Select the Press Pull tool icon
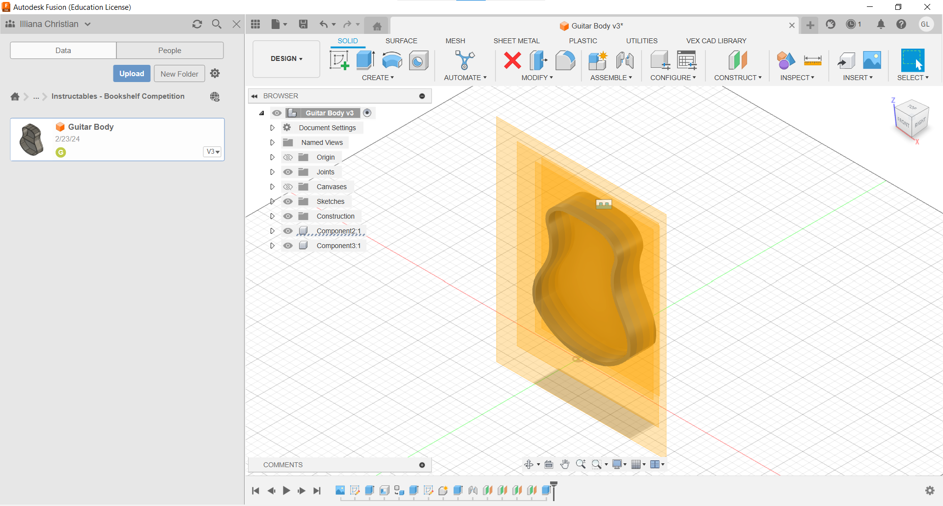 click(539, 60)
